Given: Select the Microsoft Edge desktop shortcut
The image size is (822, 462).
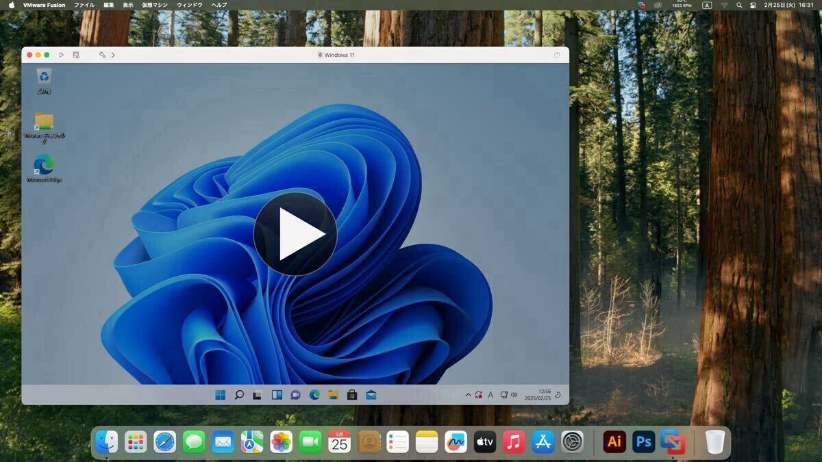Looking at the screenshot, I should [44, 168].
